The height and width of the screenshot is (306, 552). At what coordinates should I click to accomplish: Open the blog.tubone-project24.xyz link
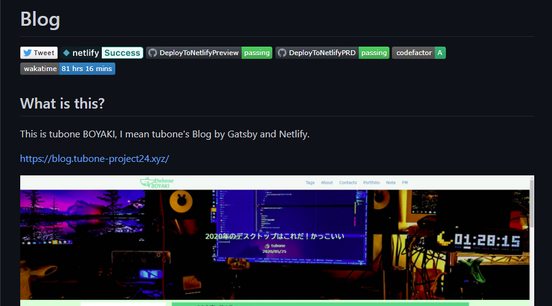pos(94,158)
